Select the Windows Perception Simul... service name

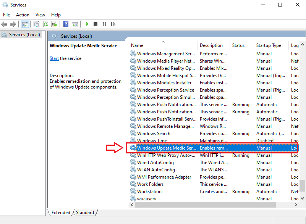(x=166, y=97)
